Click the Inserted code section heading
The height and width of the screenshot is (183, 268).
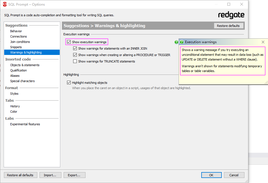pyautogui.click(x=18, y=59)
